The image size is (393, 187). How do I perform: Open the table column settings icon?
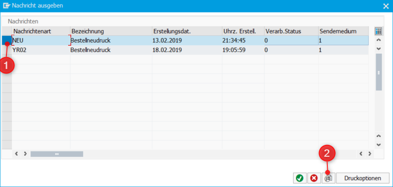[378, 31]
